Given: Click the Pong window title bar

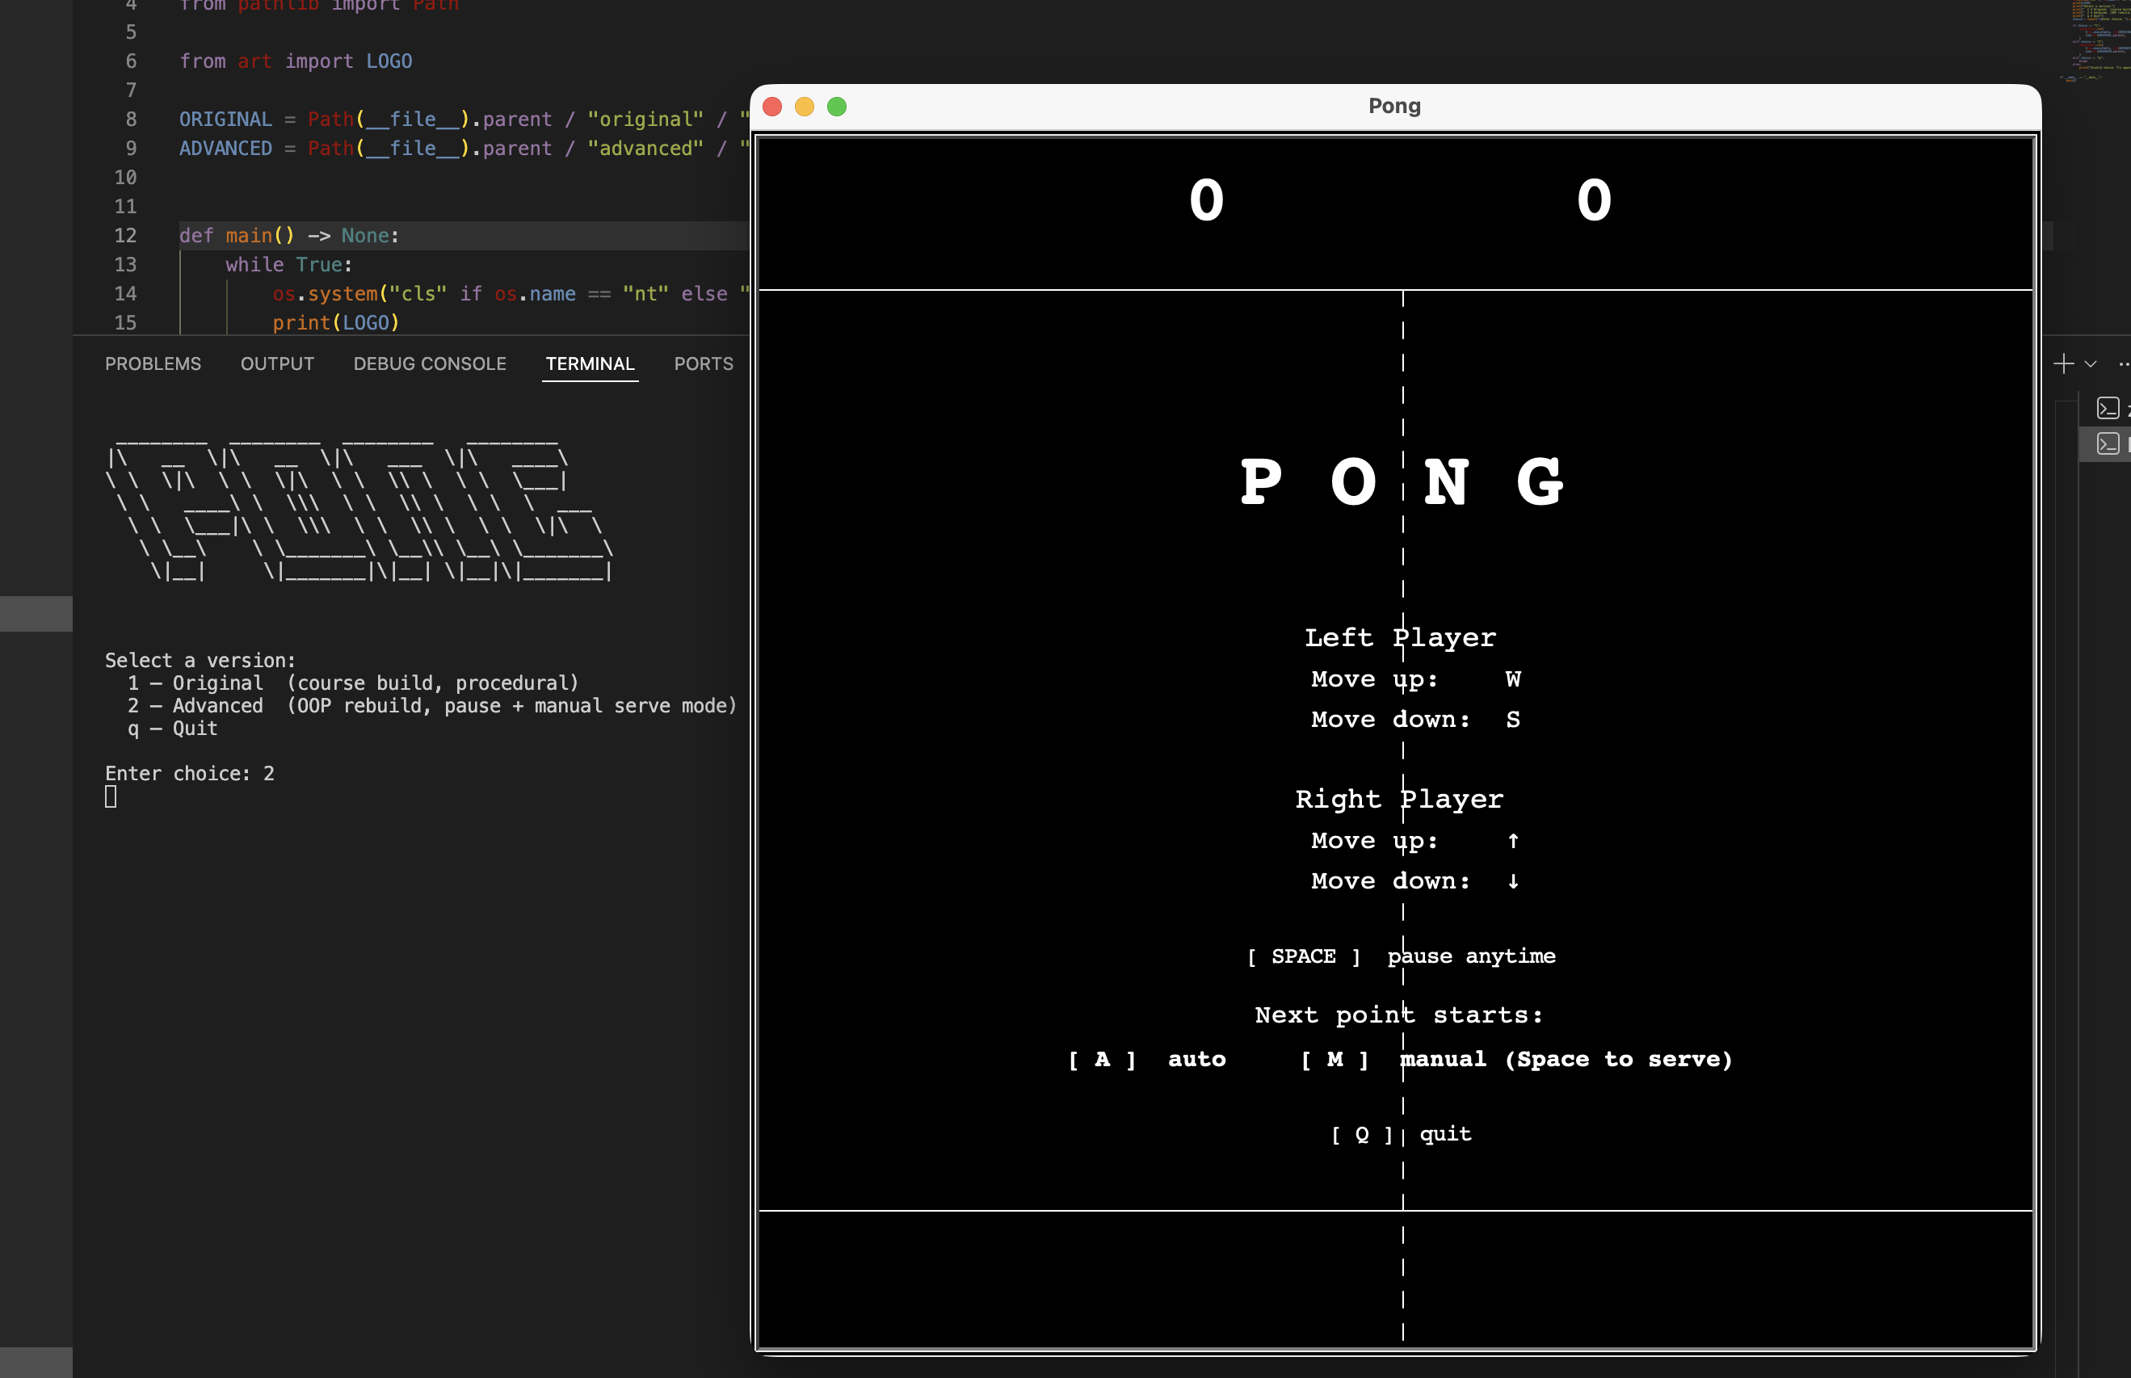Looking at the screenshot, I should pyautogui.click(x=1395, y=107).
